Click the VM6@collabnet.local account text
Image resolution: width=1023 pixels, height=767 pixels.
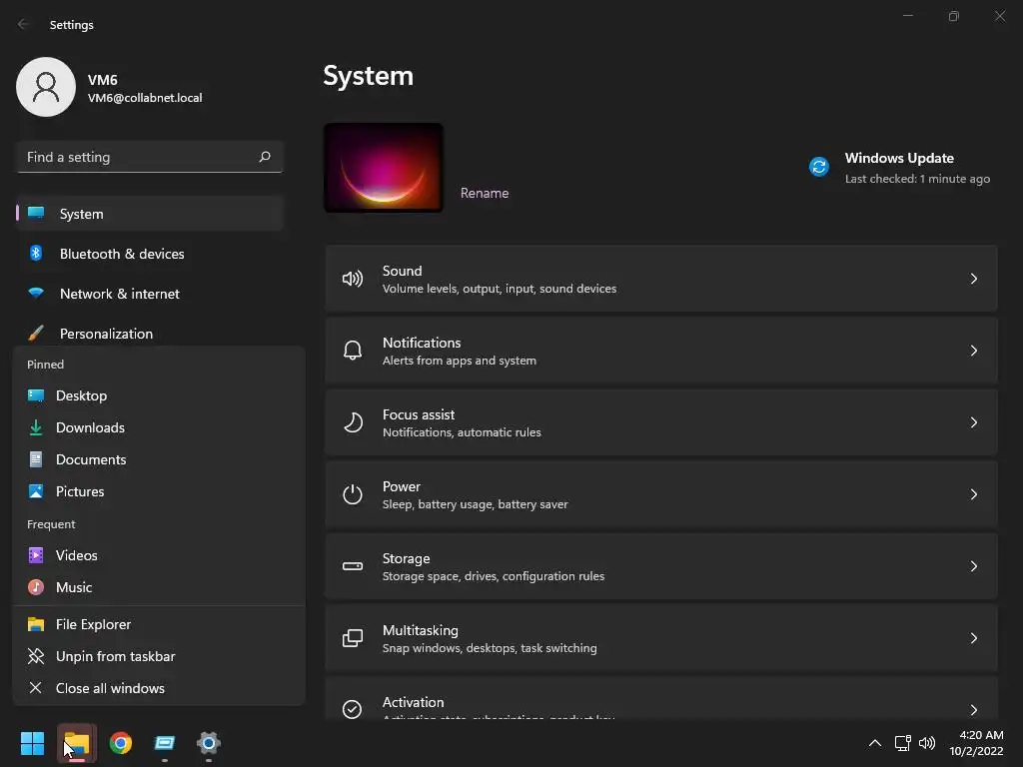(x=145, y=98)
